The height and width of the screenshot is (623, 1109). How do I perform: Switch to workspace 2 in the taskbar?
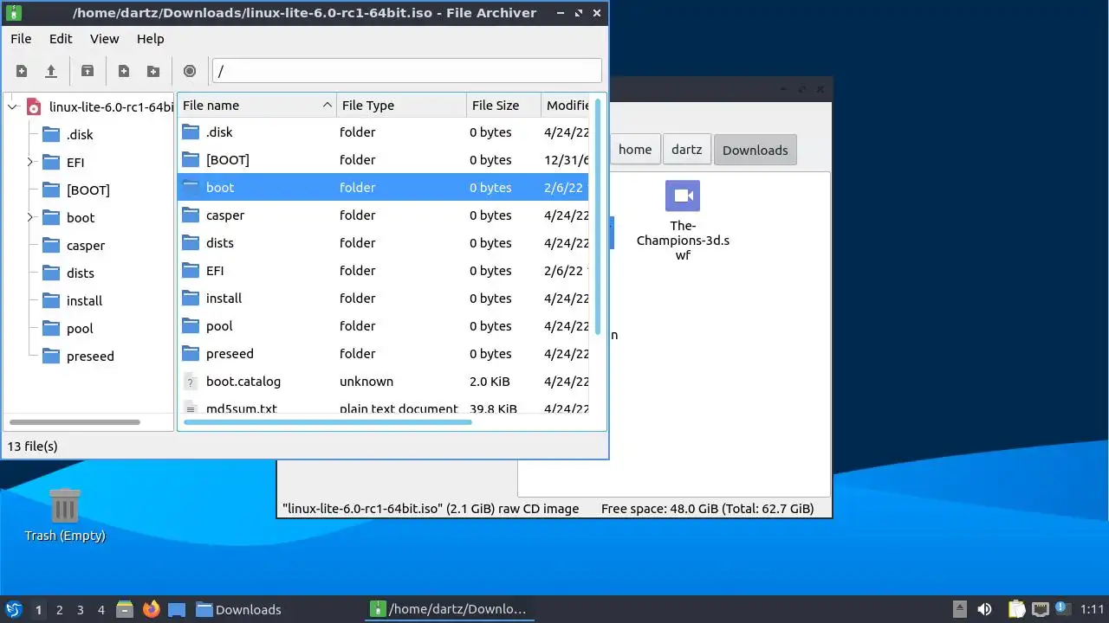click(x=59, y=609)
